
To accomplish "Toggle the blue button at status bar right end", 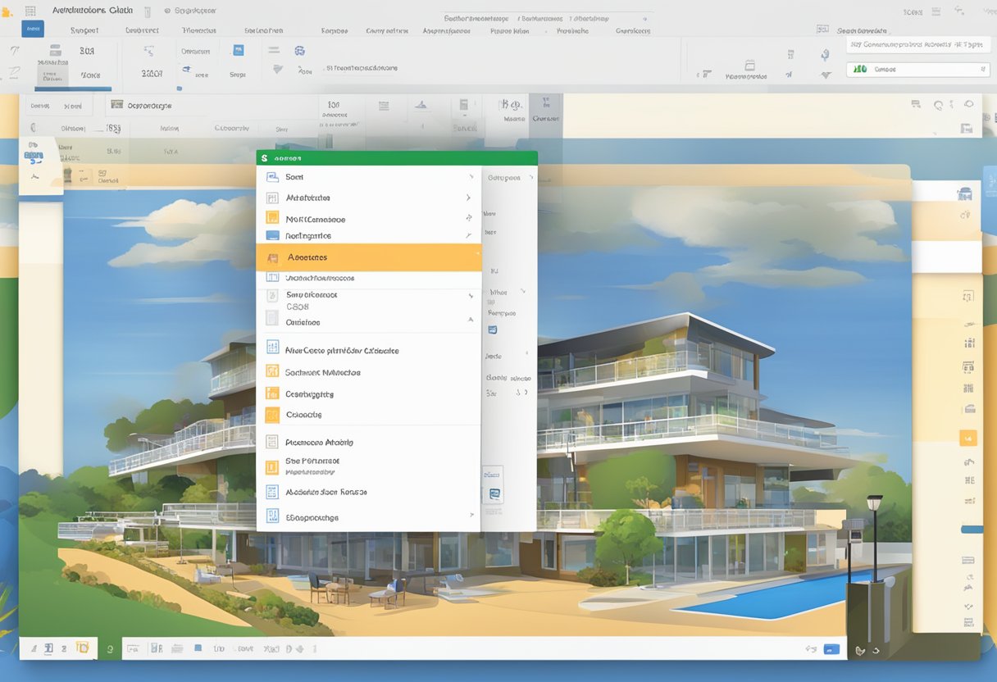I will [831, 649].
